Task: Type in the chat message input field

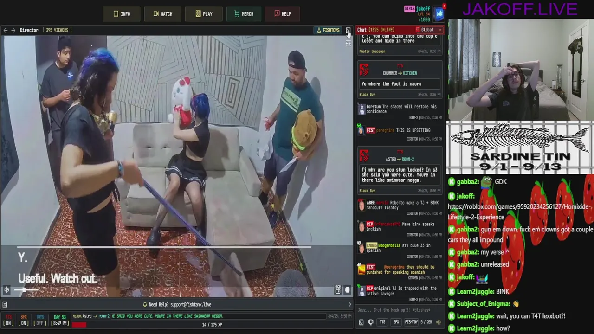Action: pos(400,310)
